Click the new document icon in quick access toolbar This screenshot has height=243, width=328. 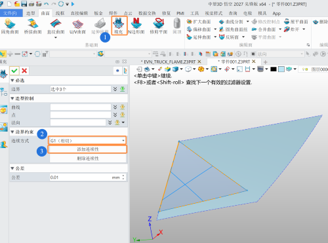(x=9, y=4)
